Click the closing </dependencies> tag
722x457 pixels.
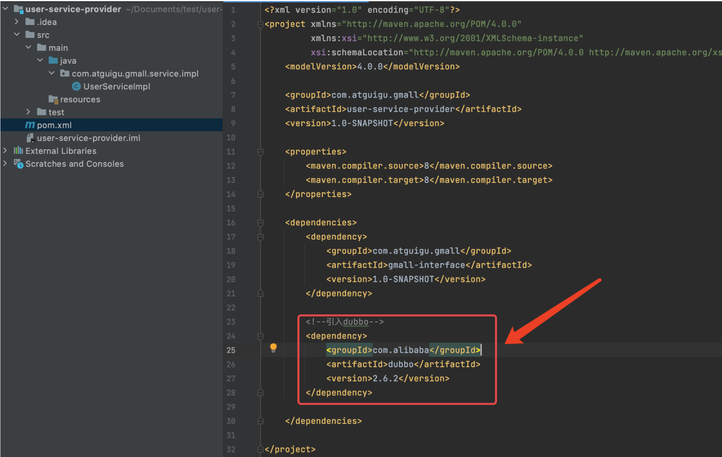(x=323, y=421)
